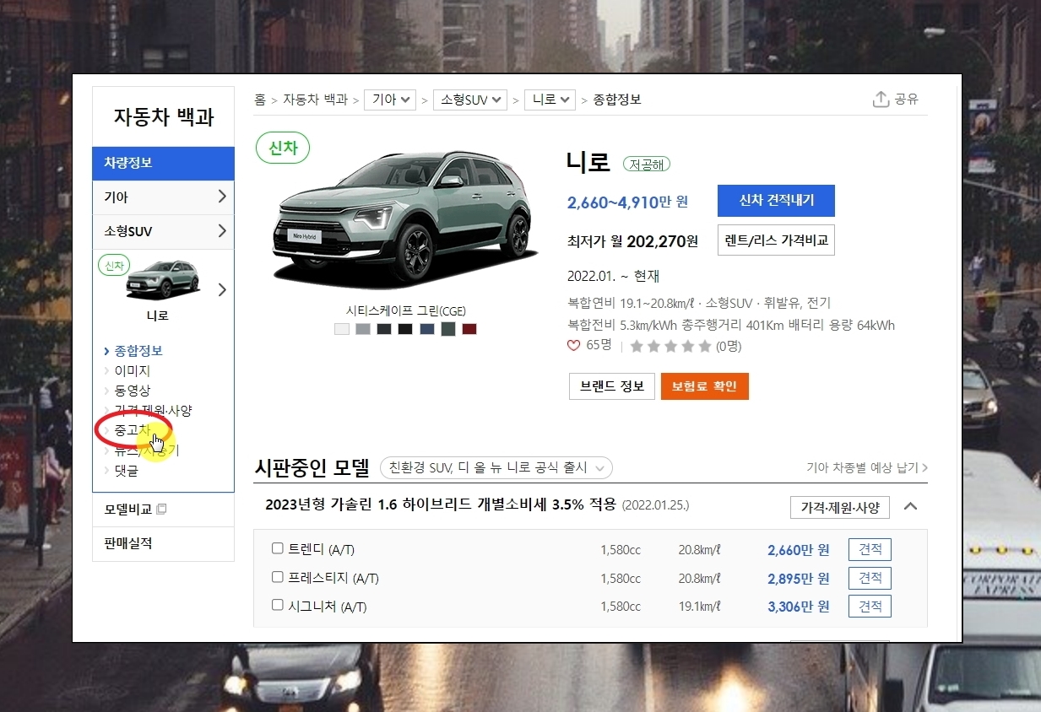Image resolution: width=1041 pixels, height=712 pixels.
Task: Click the 자동차 백과 sidebar title
Action: click(x=164, y=117)
